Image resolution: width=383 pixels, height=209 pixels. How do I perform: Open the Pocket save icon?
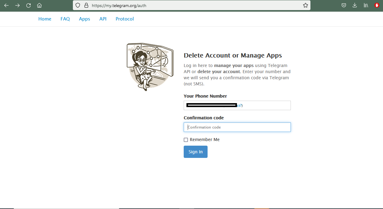[344, 5]
